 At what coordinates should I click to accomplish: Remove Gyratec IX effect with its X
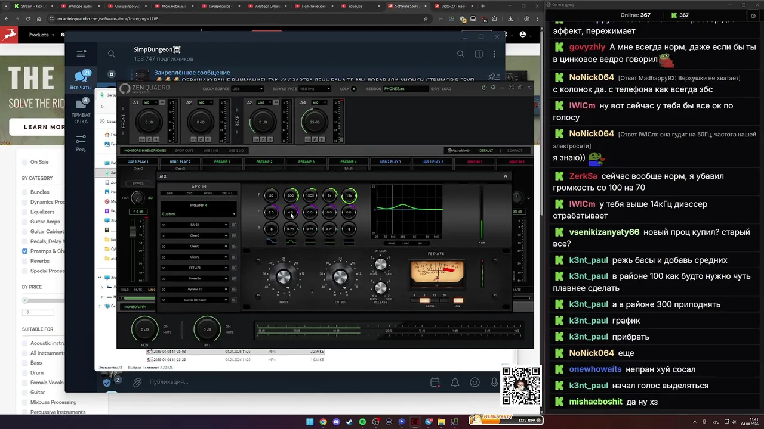coord(164,290)
